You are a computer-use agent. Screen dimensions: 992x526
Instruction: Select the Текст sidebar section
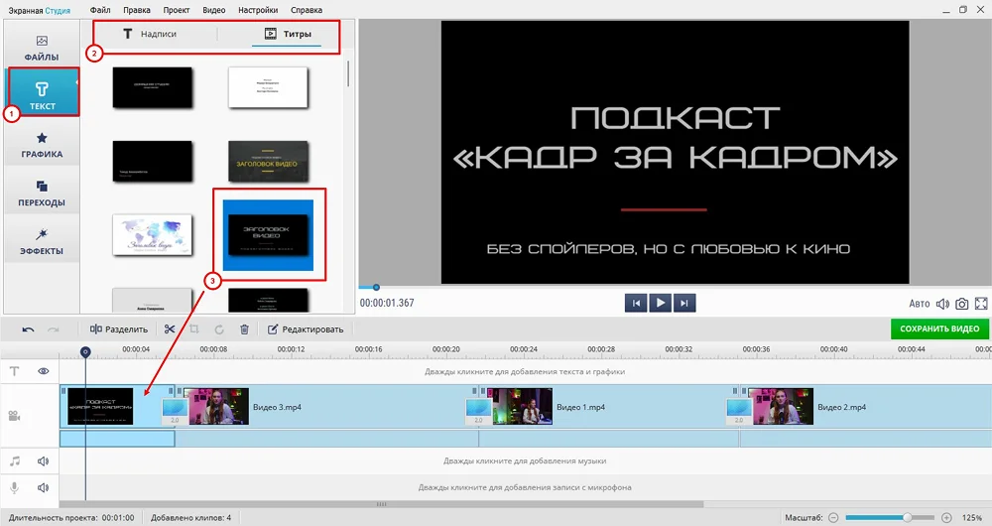point(43,91)
